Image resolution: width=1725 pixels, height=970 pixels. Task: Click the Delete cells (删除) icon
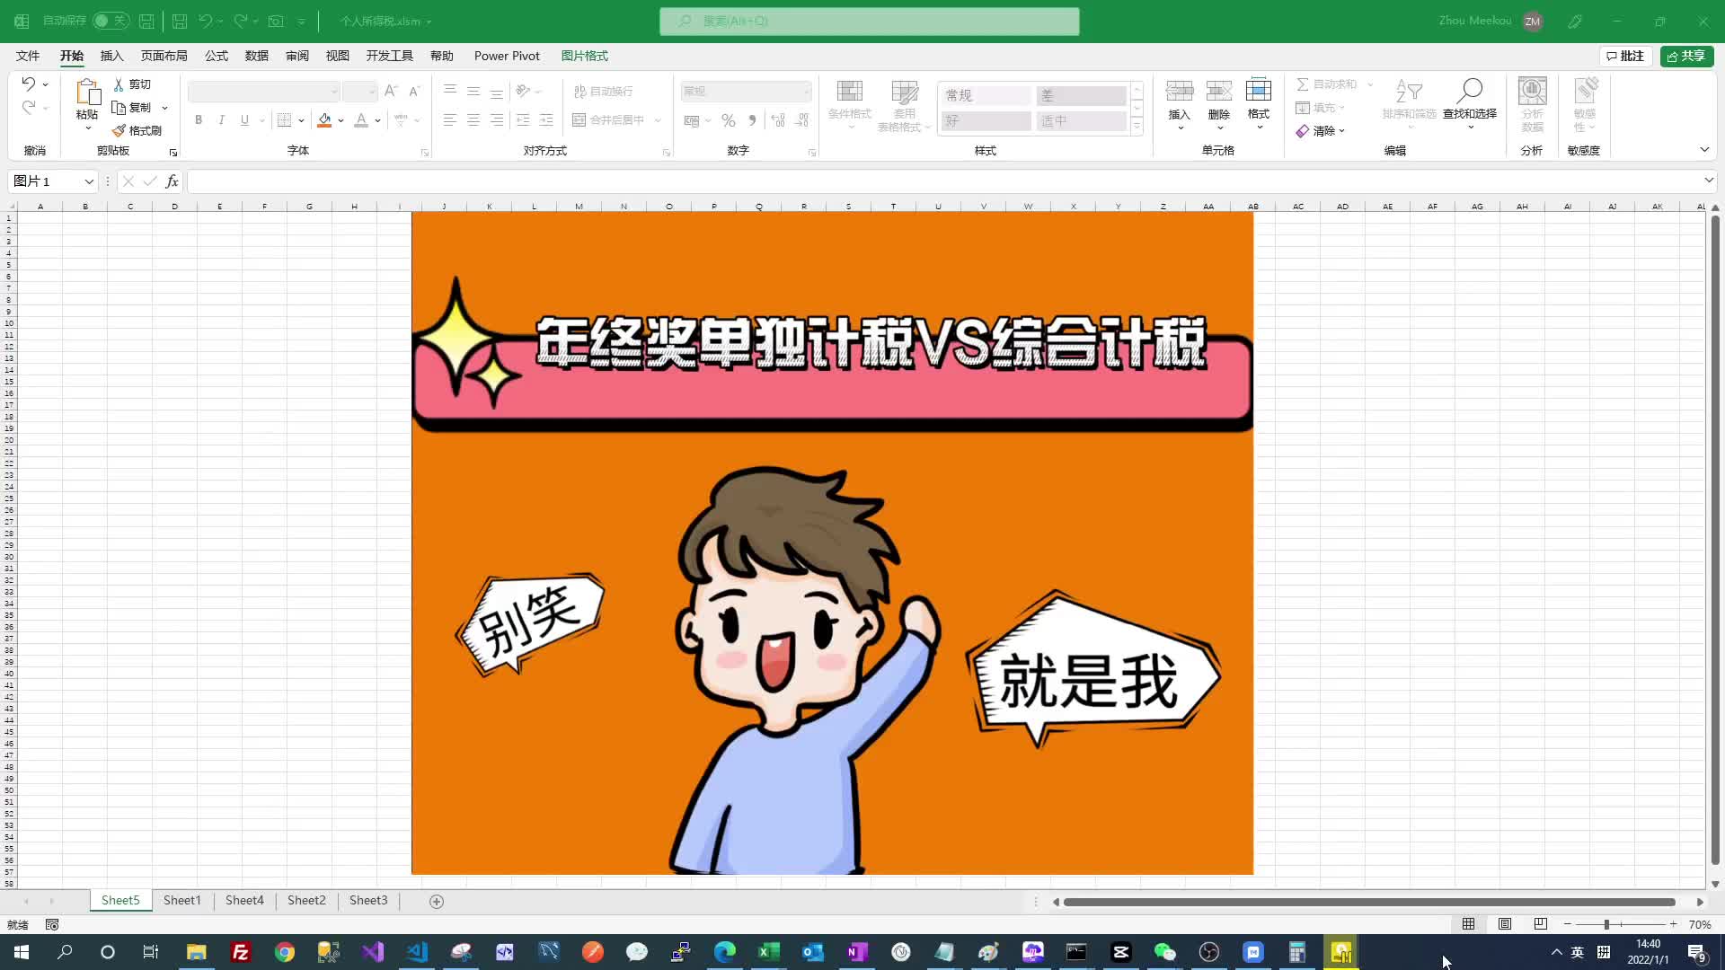(1218, 92)
